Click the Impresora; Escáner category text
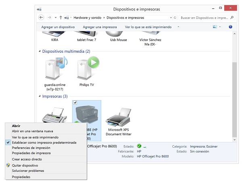242x183 pixels. point(204,146)
